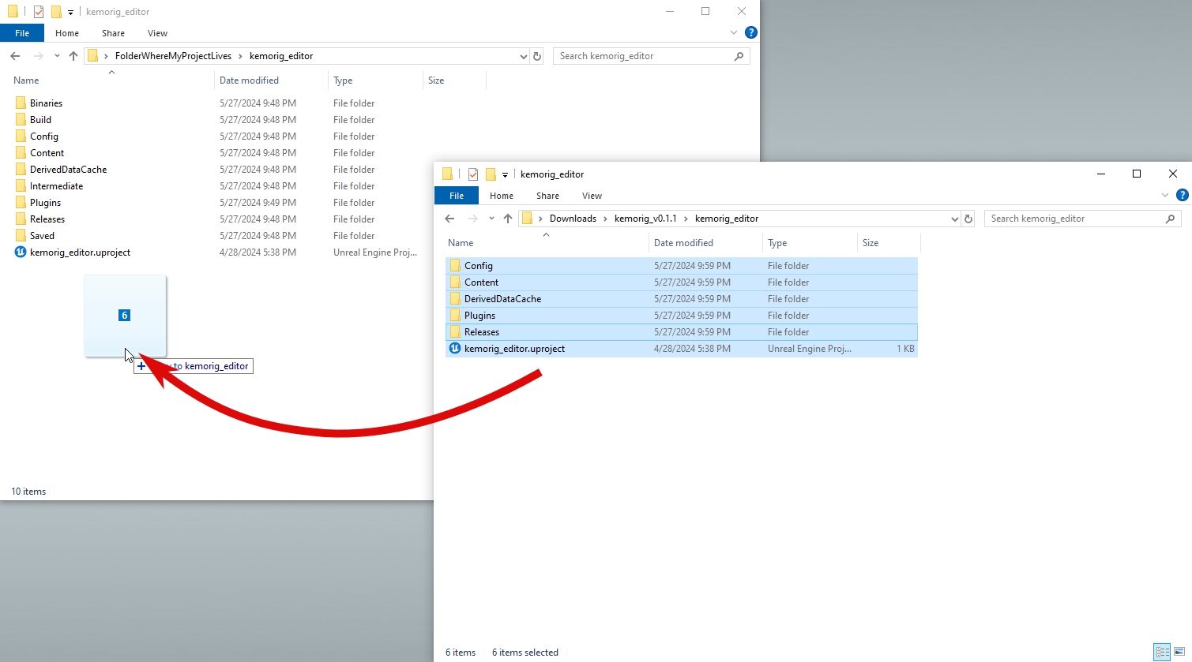Switch to details view icon in status bar
Viewport: 1192px width, 662px height.
1162,652
